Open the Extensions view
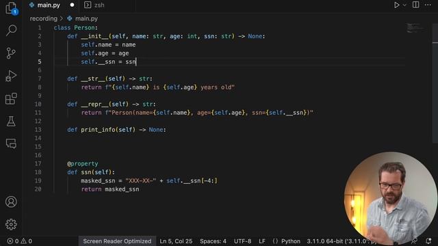Viewport: 438px width, 246px height. coord(11,98)
